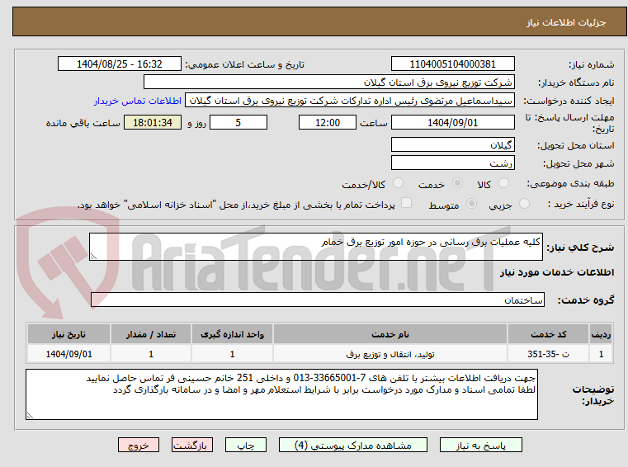628x467 pixels.
Task: Click the ردیف column header
Action: pyautogui.click(x=601, y=334)
